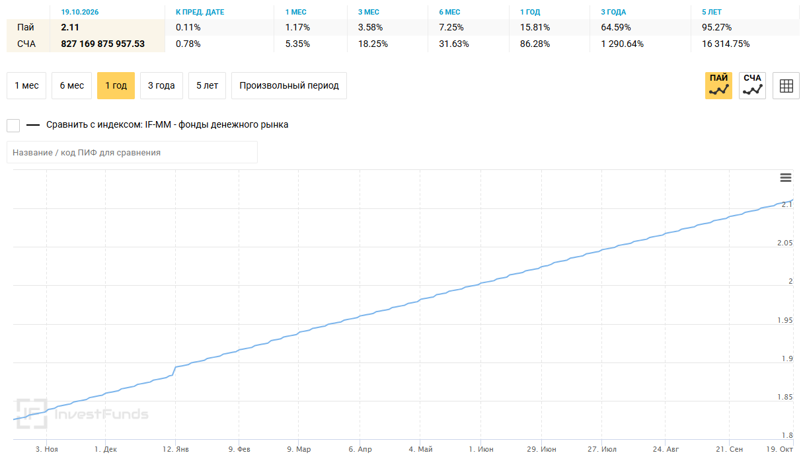Click the unit price value 2.11
803x463 pixels.
[70, 28]
